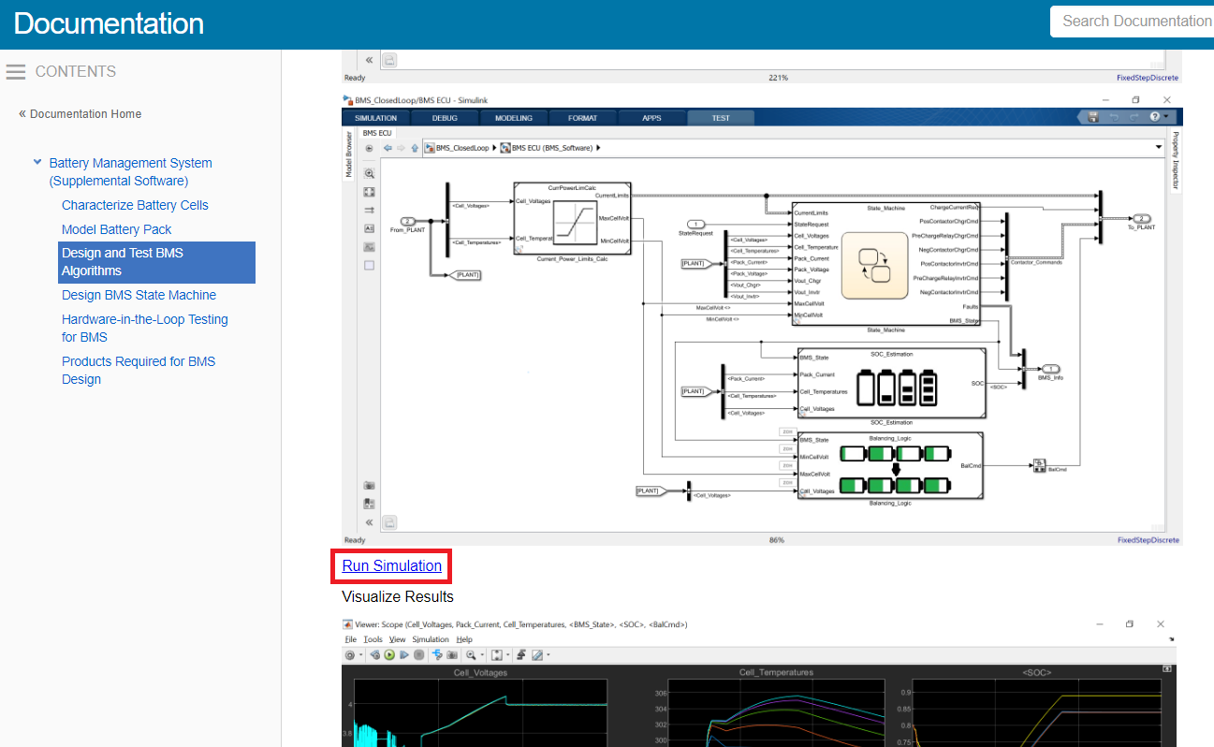Select the Annotation tool in the Simulink sidebar
This screenshot has width=1214, height=747.
[369, 227]
